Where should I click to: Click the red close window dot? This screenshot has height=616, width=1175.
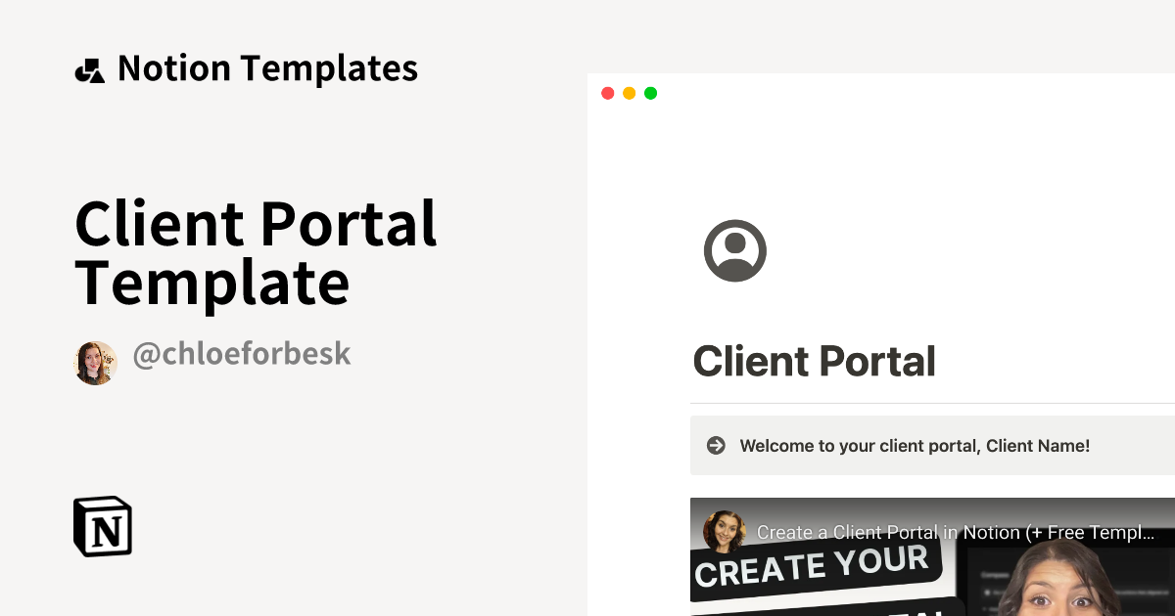(607, 93)
